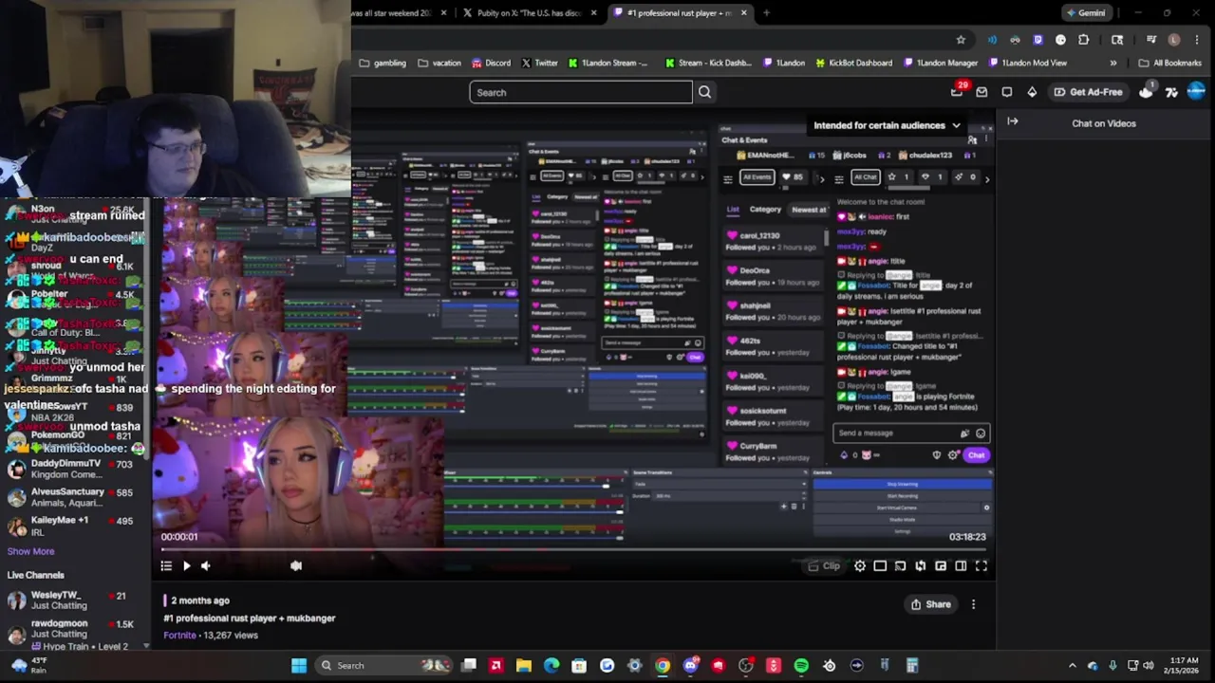Open the 1Landon Manager bookmark
This screenshot has height=683, width=1215.
tap(941, 64)
